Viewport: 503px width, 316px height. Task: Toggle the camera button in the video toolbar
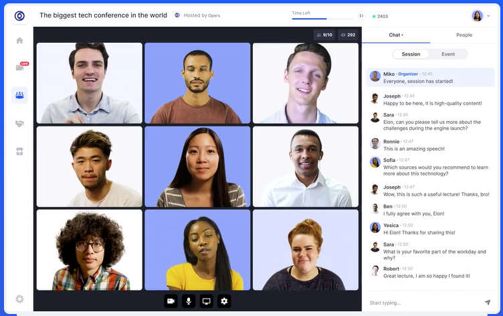[171, 301]
